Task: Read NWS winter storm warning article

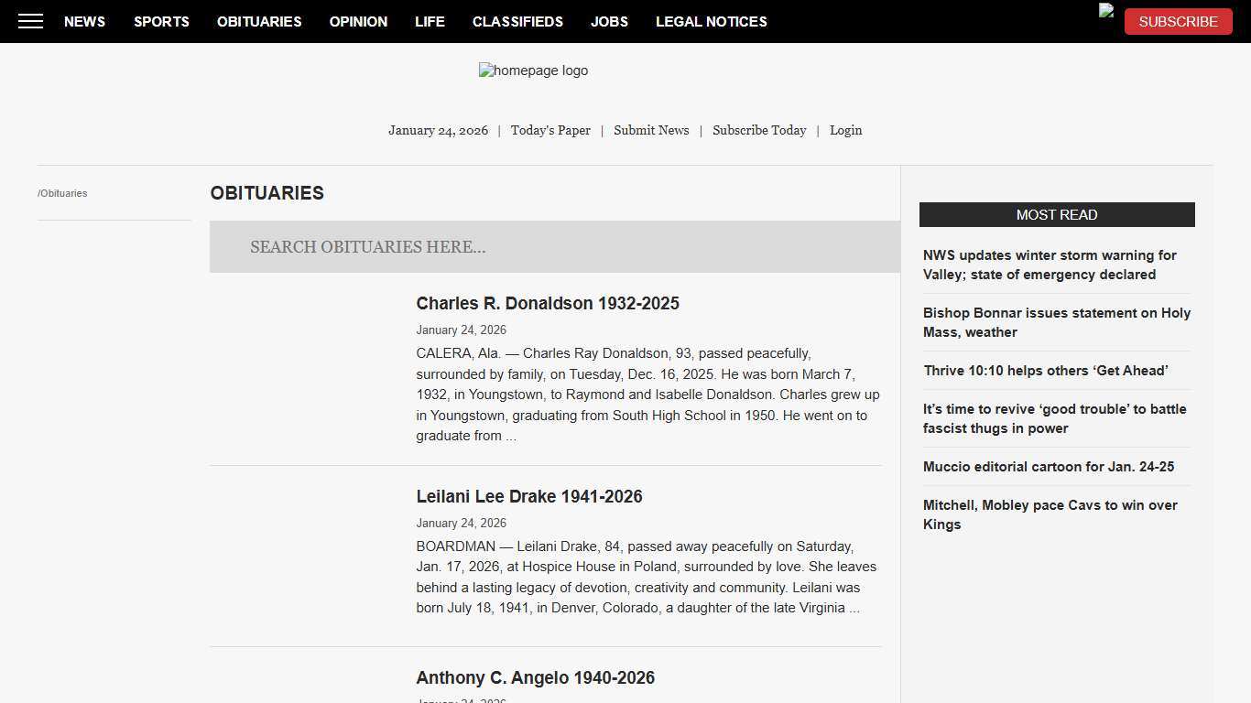Action: click(x=1050, y=265)
